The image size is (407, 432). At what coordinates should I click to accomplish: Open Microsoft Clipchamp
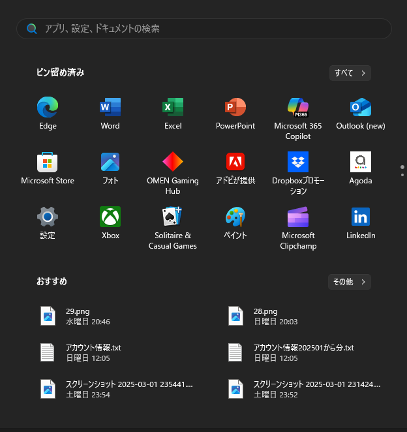click(298, 228)
